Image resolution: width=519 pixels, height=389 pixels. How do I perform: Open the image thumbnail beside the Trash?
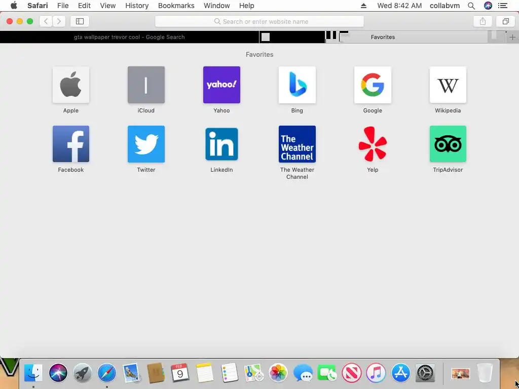point(460,374)
